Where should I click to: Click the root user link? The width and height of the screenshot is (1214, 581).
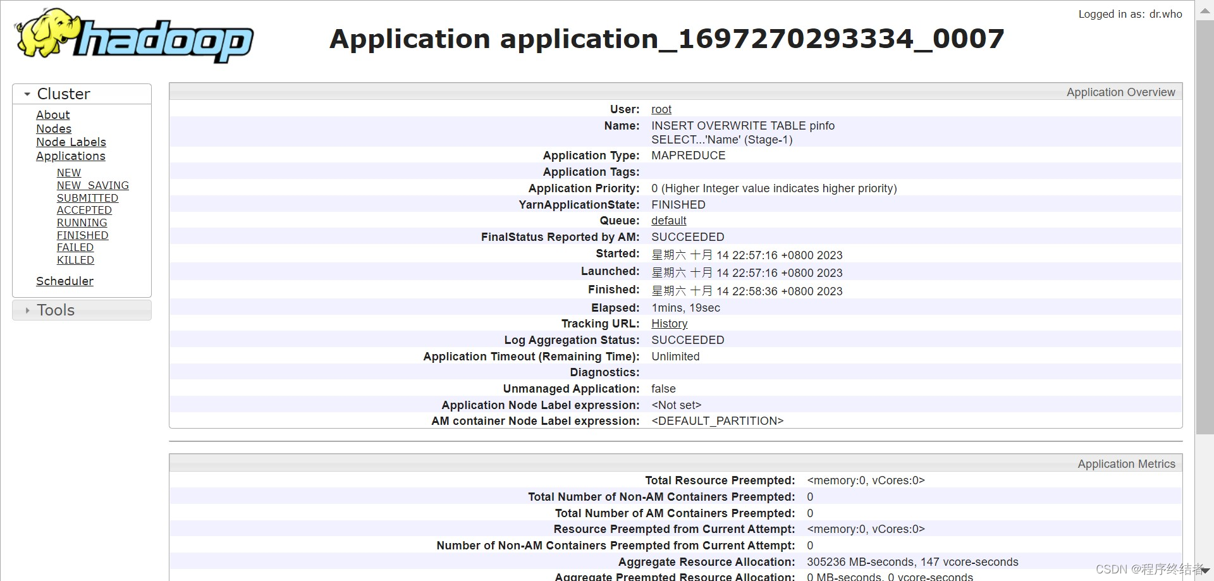pyautogui.click(x=661, y=109)
